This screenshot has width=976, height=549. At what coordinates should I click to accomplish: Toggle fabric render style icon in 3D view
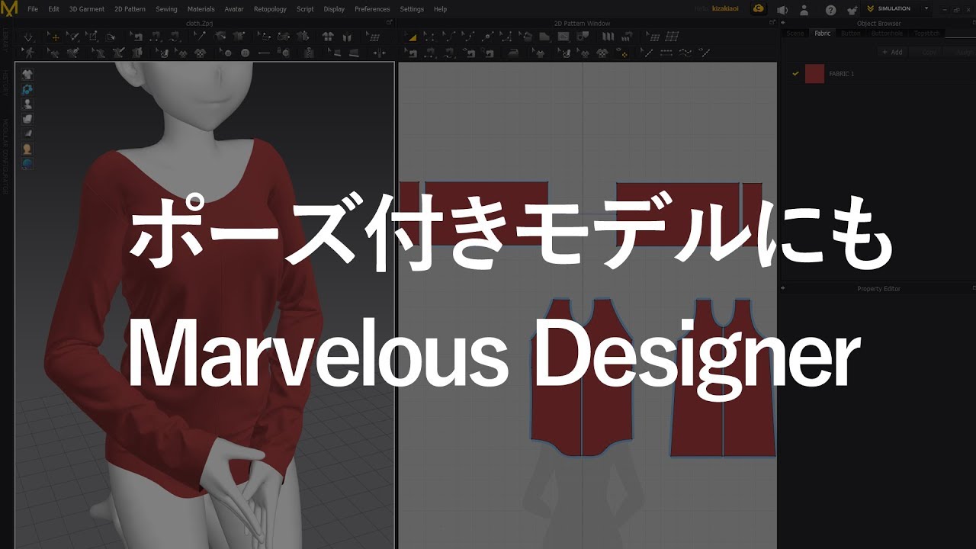point(27,119)
